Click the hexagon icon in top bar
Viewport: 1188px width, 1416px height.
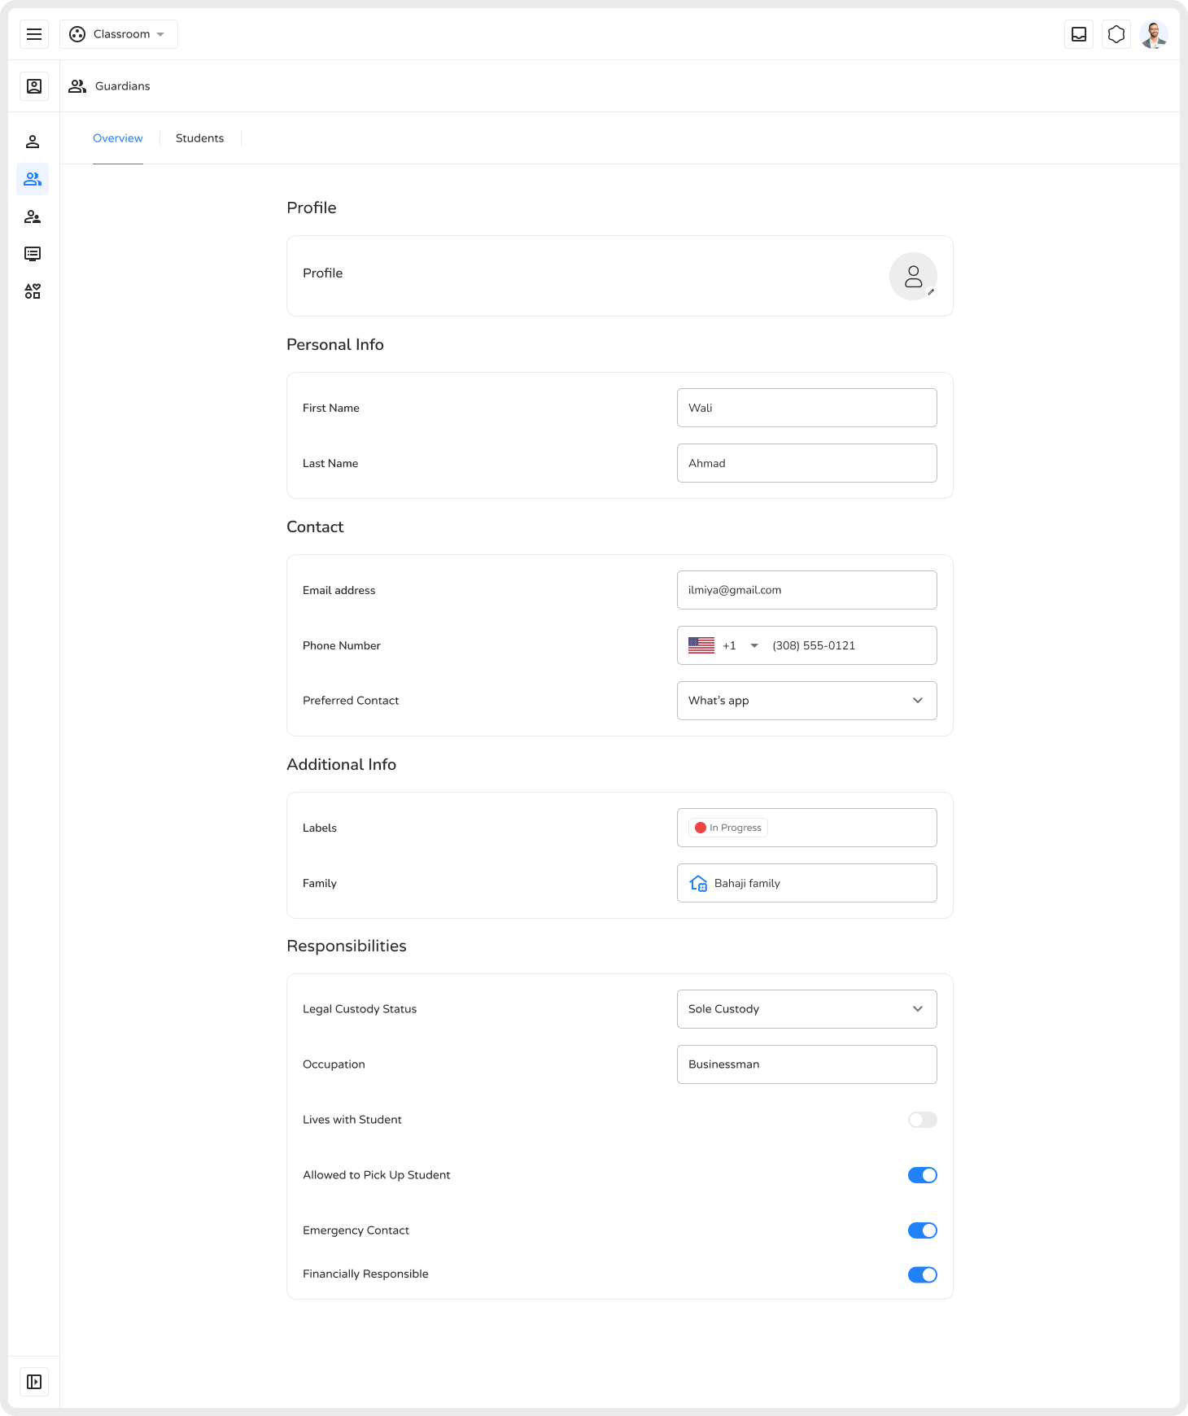pos(1116,34)
